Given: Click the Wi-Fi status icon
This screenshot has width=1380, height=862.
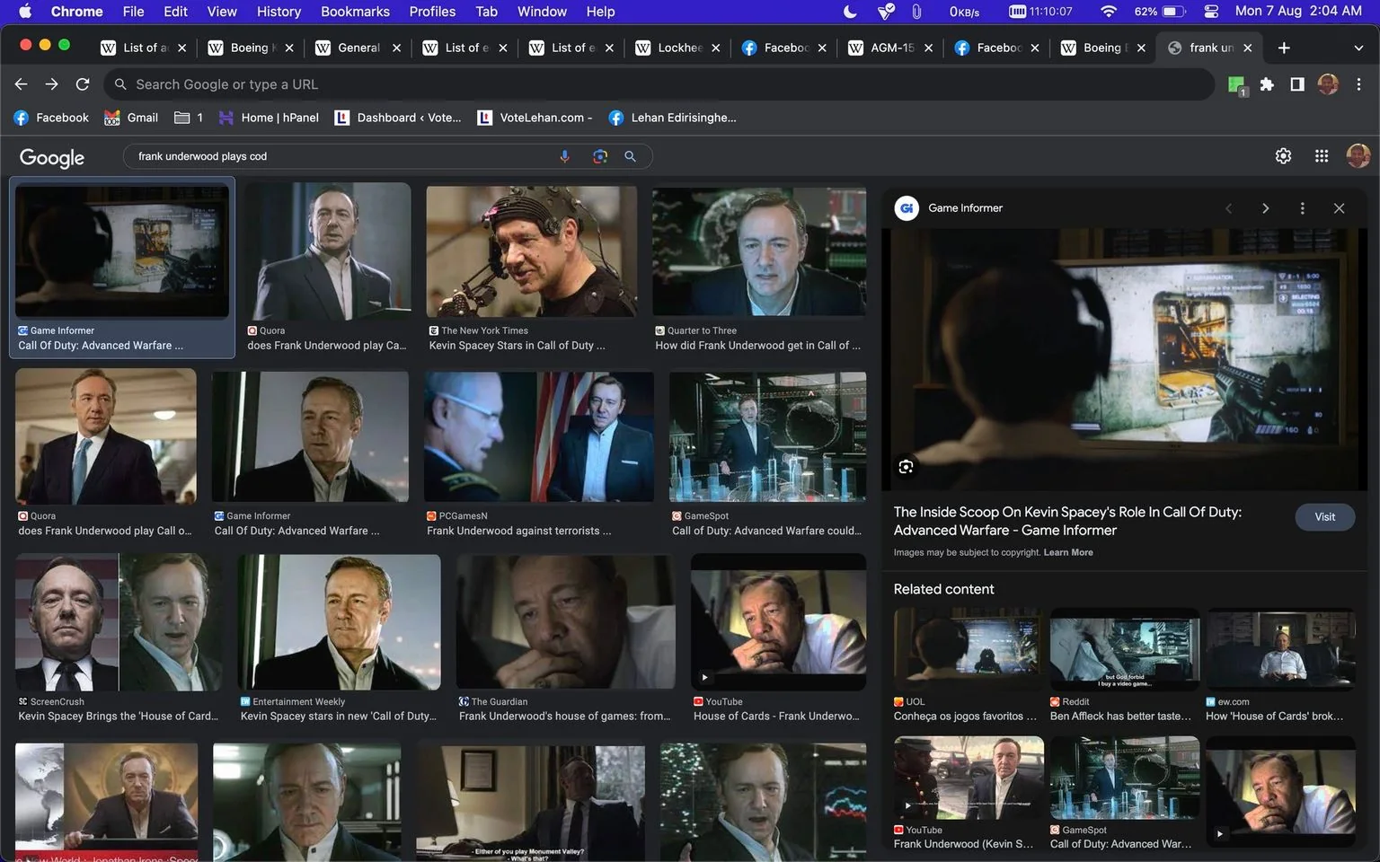Looking at the screenshot, I should (x=1109, y=11).
